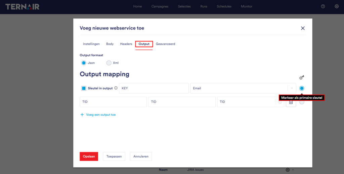Switch to the Headers tab
344x174 pixels.
[x=126, y=44]
